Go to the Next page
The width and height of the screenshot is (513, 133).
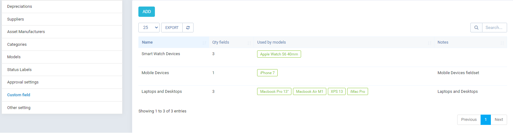pos(499,120)
